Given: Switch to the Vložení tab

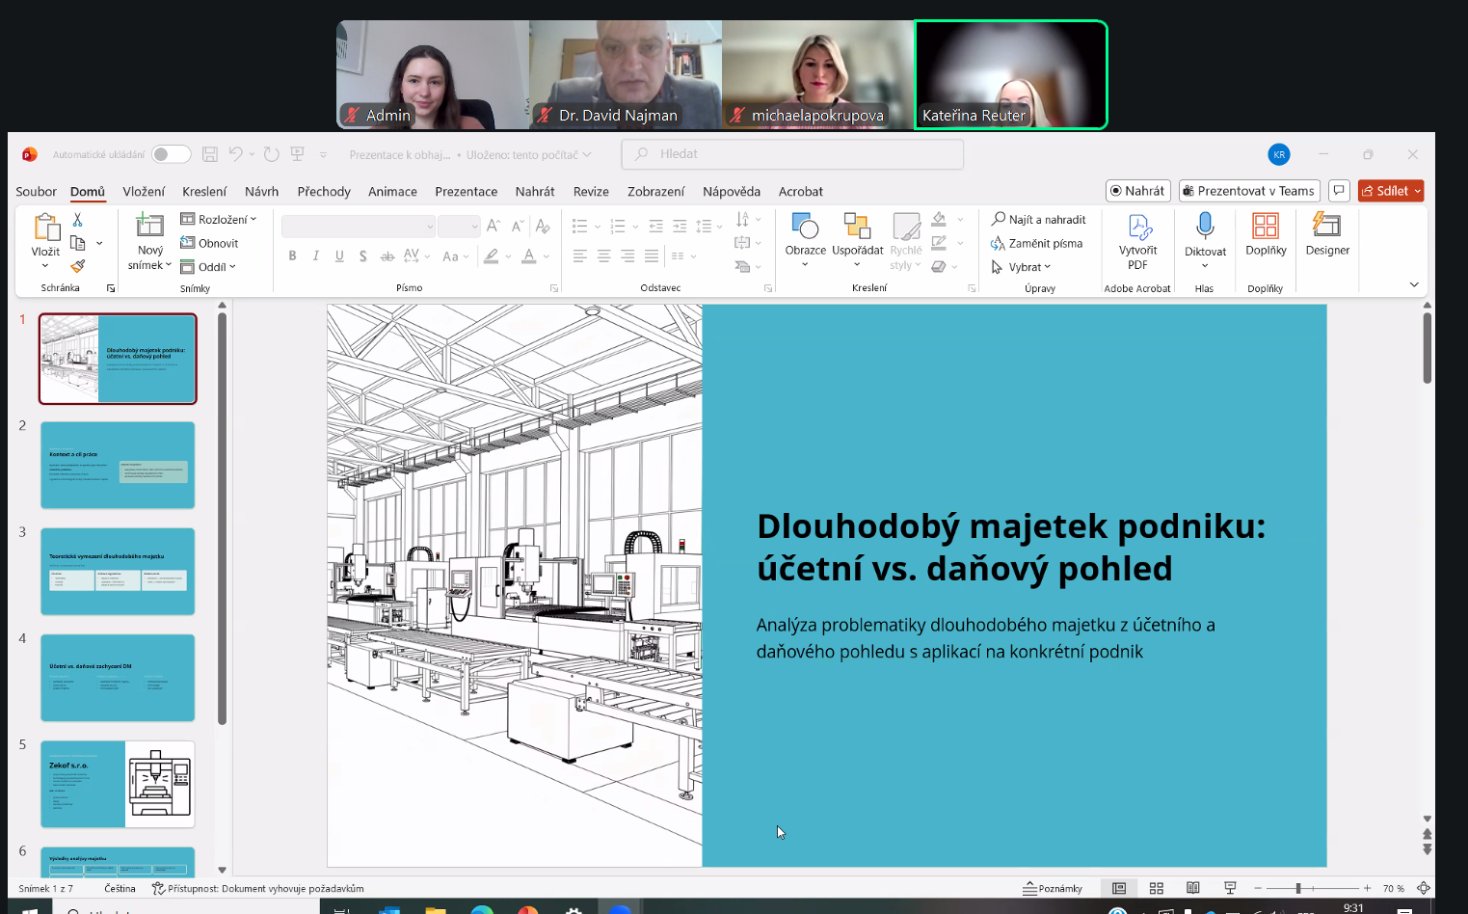Looking at the screenshot, I should click(144, 192).
